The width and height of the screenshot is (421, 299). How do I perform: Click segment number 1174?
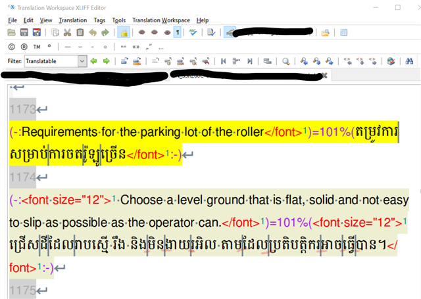[x=23, y=177]
